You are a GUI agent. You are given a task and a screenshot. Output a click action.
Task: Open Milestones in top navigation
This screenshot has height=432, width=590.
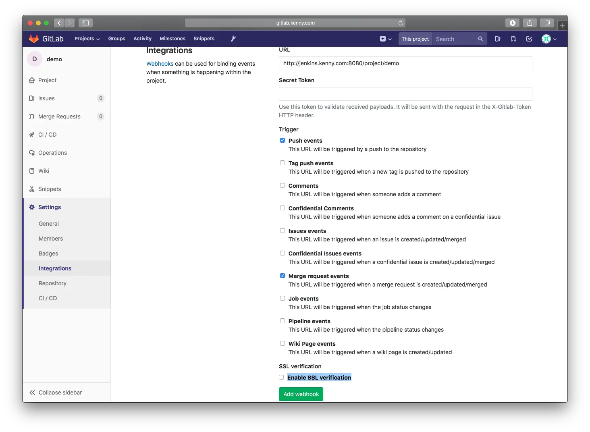click(172, 39)
